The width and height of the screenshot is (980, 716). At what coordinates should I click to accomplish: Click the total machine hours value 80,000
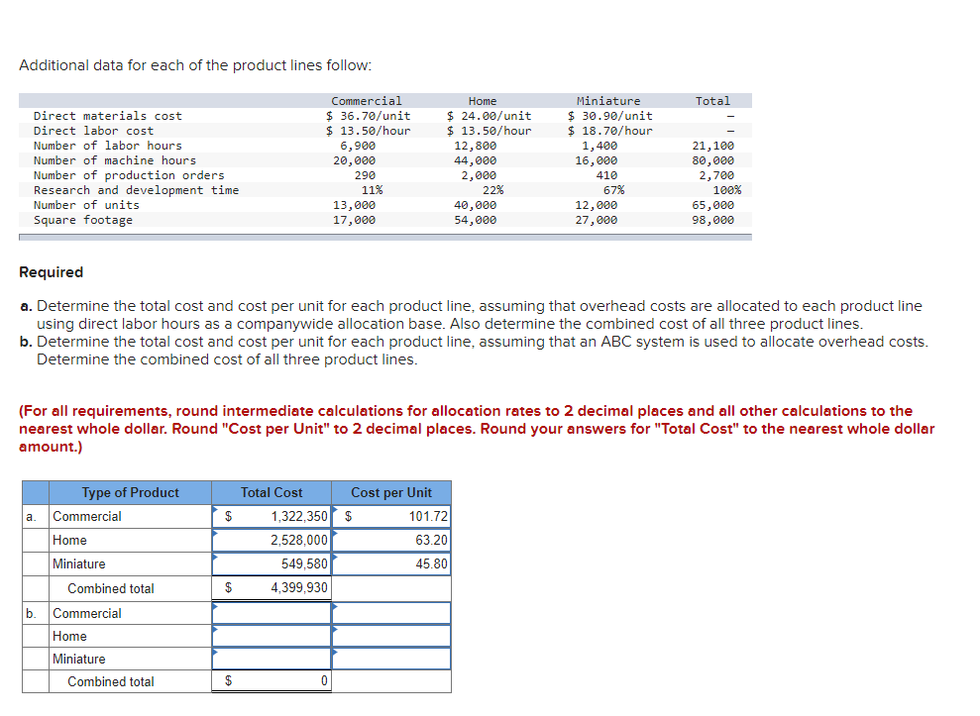[x=712, y=160]
